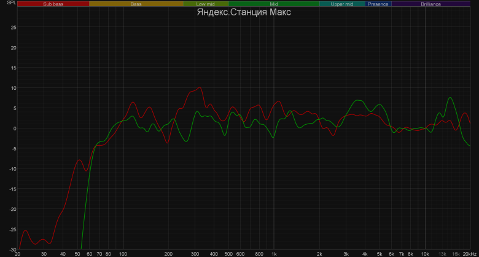Click the 500 frequency axis label
479x257 pixels.
228,254
